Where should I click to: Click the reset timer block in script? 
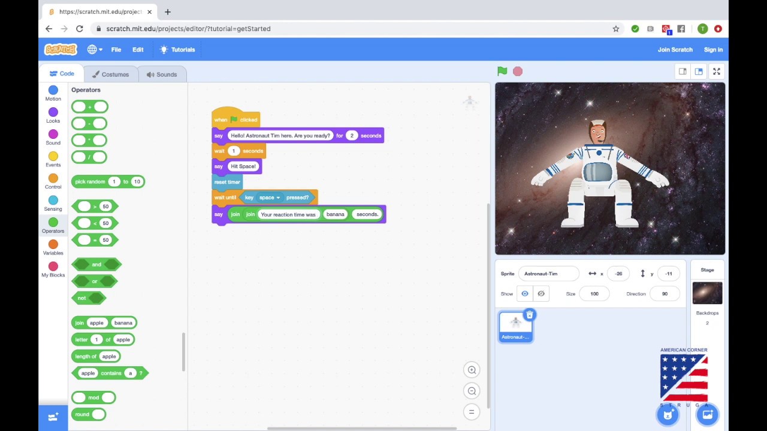point(227,182)
